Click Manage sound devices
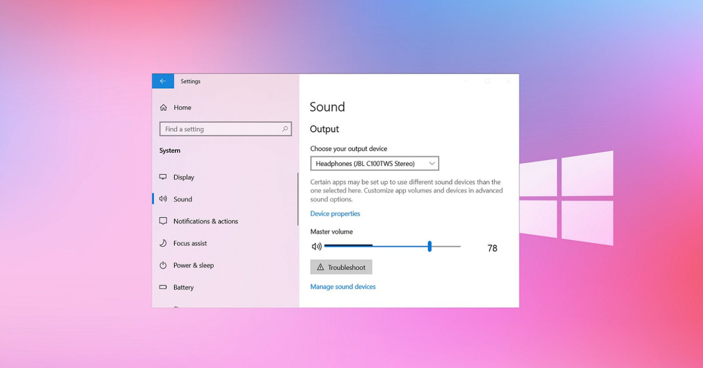 (342, 286)
